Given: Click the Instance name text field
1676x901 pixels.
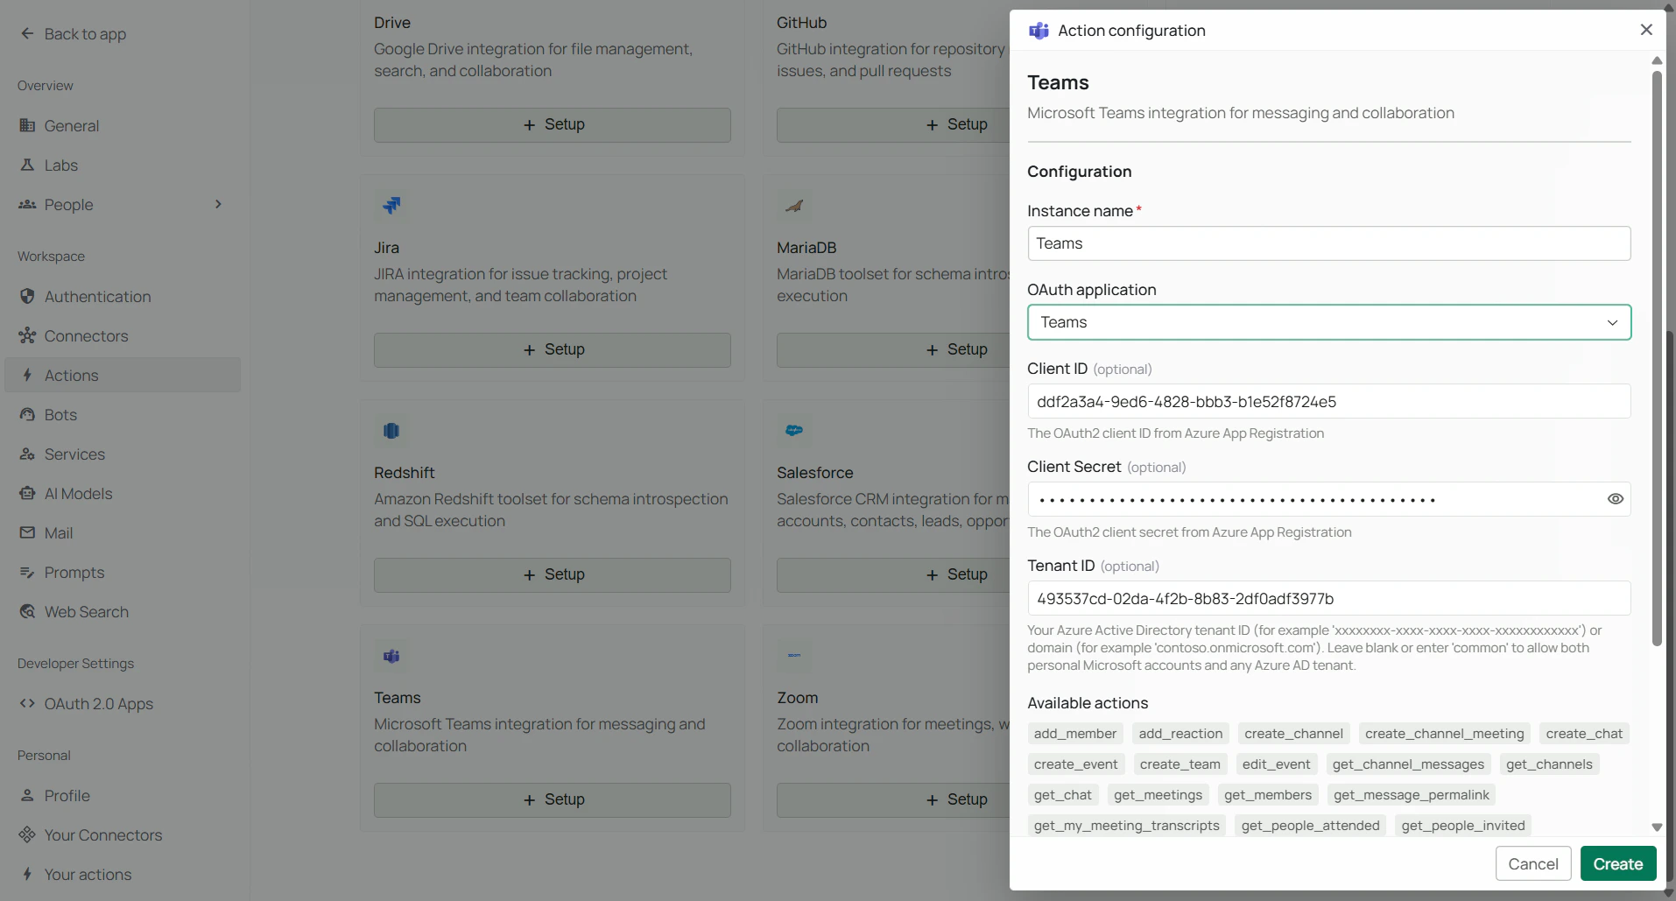Looking at the screenshot, I should pyautogui.click(x=1328, y=243).
